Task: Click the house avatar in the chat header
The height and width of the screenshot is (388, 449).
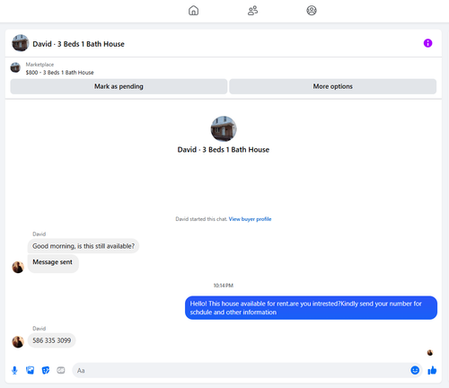Action: (x=20, y=43)
